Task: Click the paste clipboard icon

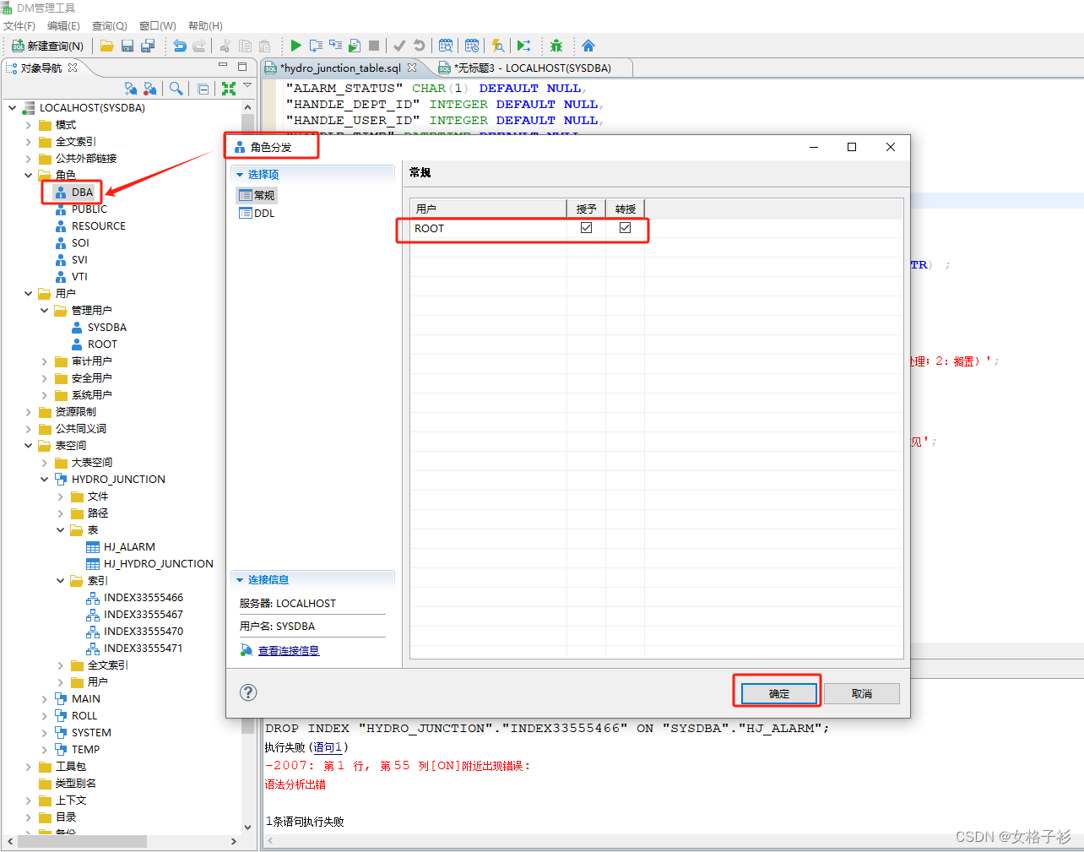Action: (x=264, y=46)
